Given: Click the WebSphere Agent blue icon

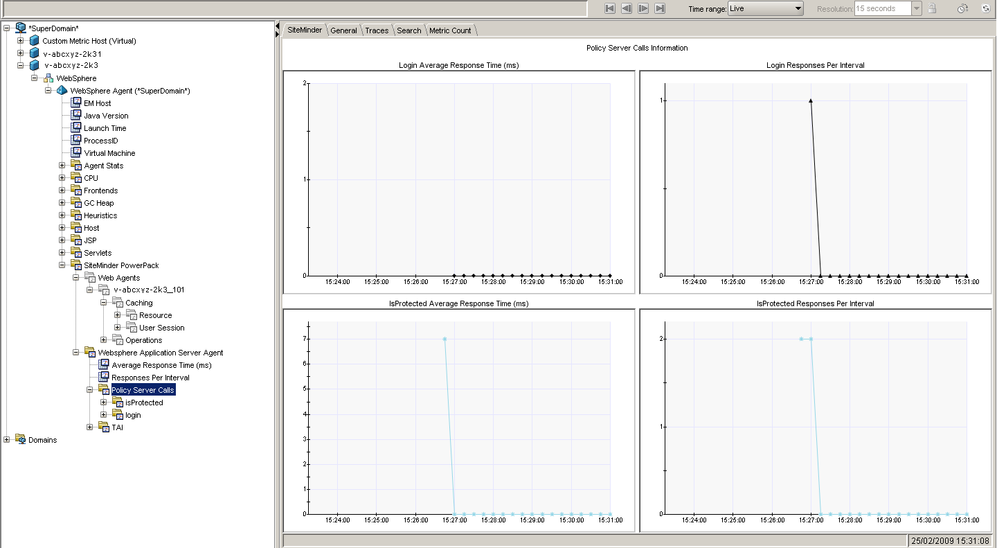Looking at the screenshot, I should tap(62, 91).
